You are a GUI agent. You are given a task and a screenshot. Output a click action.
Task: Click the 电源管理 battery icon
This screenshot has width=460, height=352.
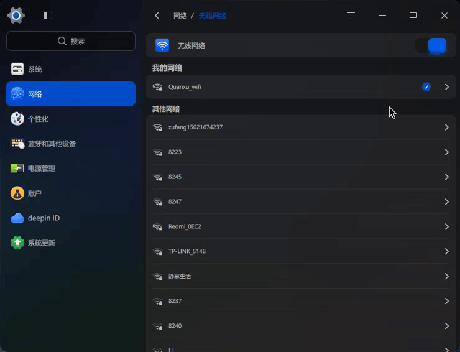point(17,168)
